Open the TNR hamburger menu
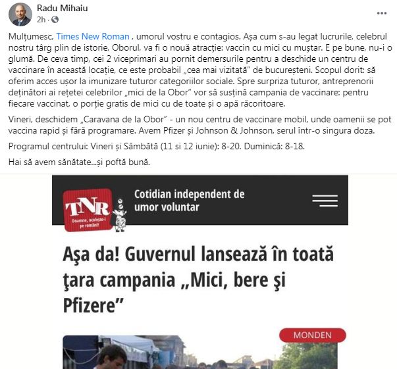Screen dimensions: 397x369 tap(325, 201)
